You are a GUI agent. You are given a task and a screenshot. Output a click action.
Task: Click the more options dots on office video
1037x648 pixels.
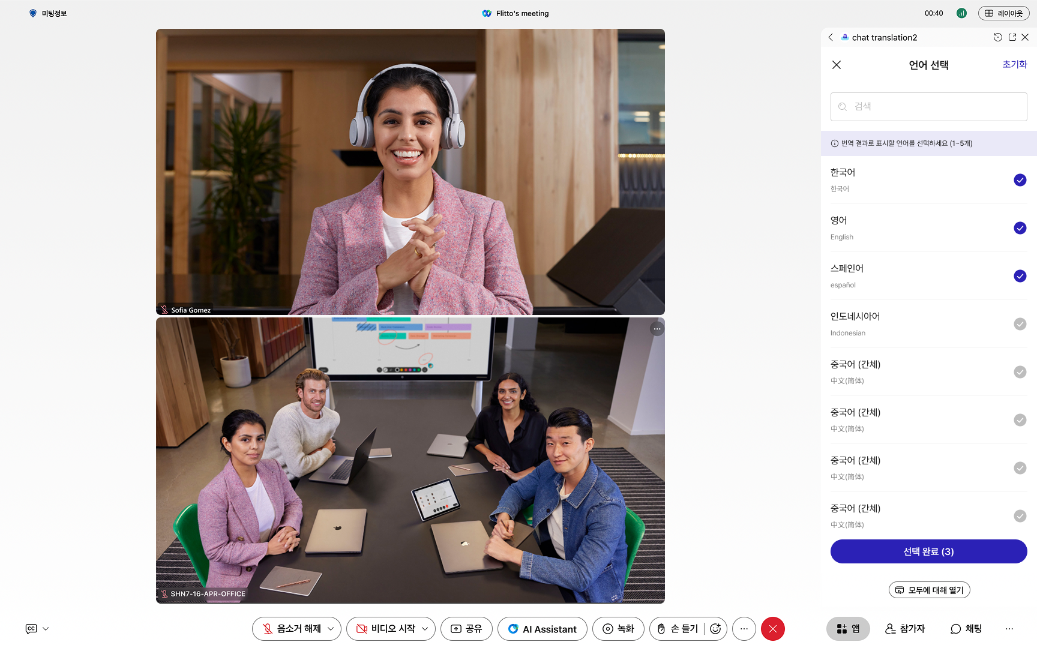(657, 329)
